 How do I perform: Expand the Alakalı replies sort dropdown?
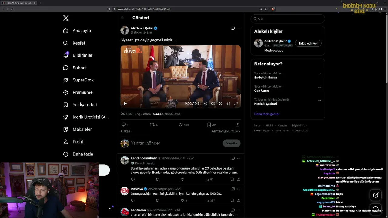(x=127, y=131)
